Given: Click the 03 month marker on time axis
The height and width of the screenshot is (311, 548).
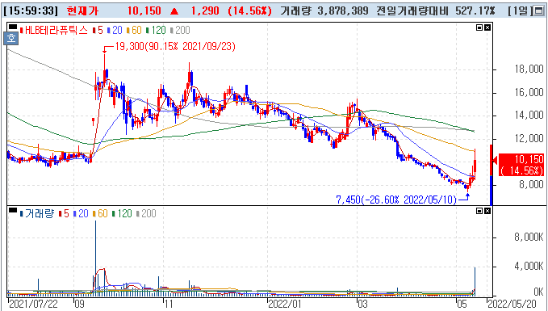Looking at the screenshot, I should click(363, 304).
